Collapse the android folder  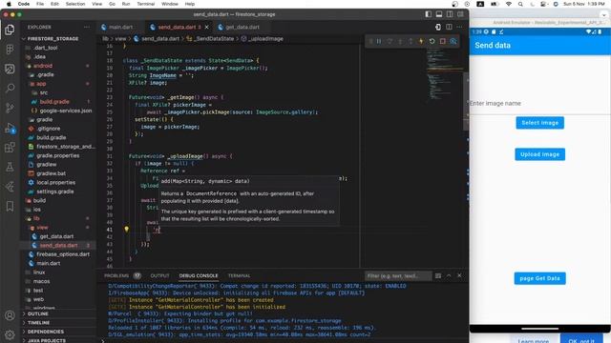(42, 66)
